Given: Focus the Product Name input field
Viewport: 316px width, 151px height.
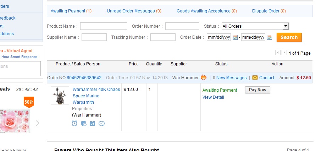Looking at the screenshot, I should pos(104,26).
